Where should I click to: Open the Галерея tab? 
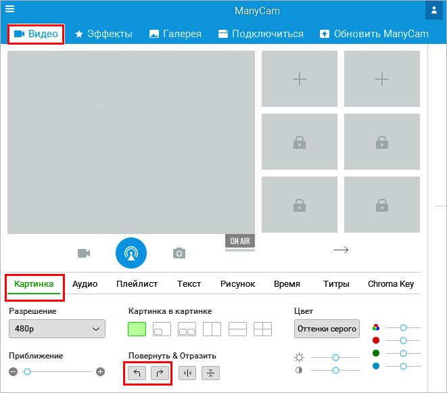pos(175,34)
